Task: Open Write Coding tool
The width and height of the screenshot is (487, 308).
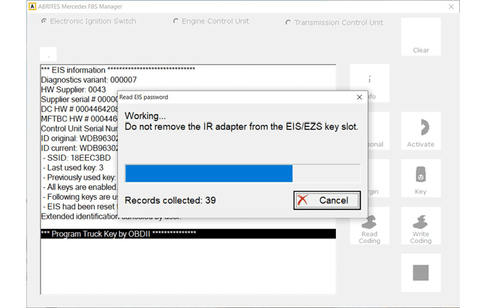Action: (421, 226)
